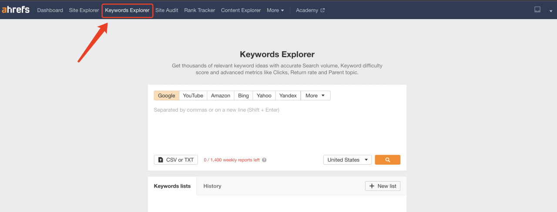The height and width of the screenshot is (212, 557).
Task: Open the Rank Tracker page
Action: click(199, 10)
